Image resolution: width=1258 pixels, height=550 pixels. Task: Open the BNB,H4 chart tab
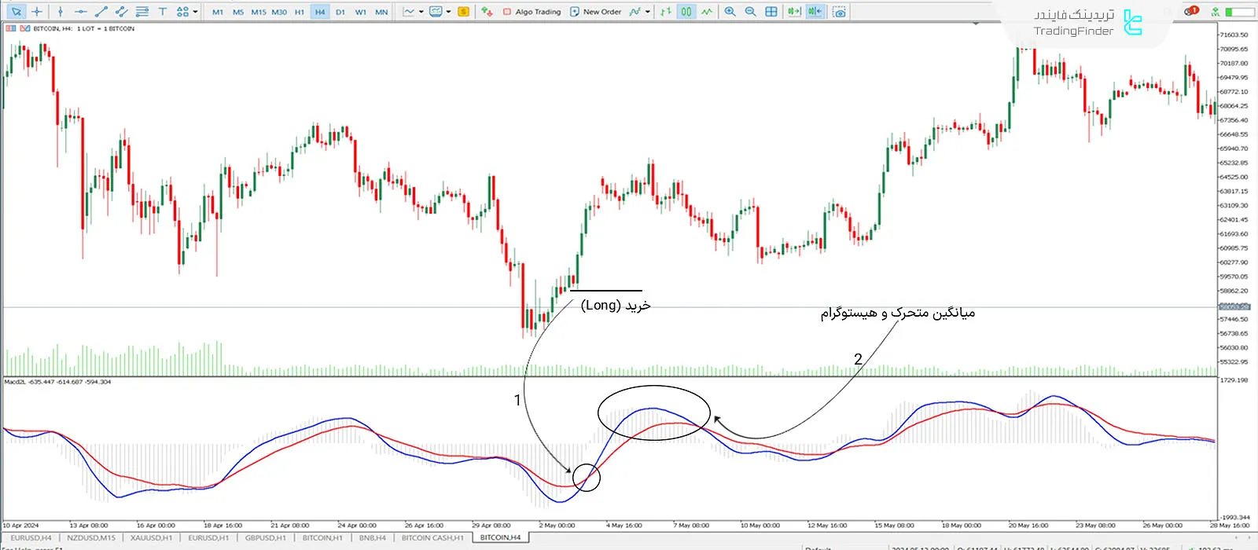[373, 538]
